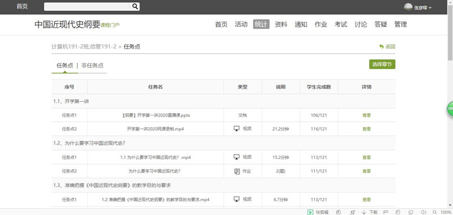The image size is (453, 215).
Task: Open the 讨论 nav item
Action: [361, 24]
